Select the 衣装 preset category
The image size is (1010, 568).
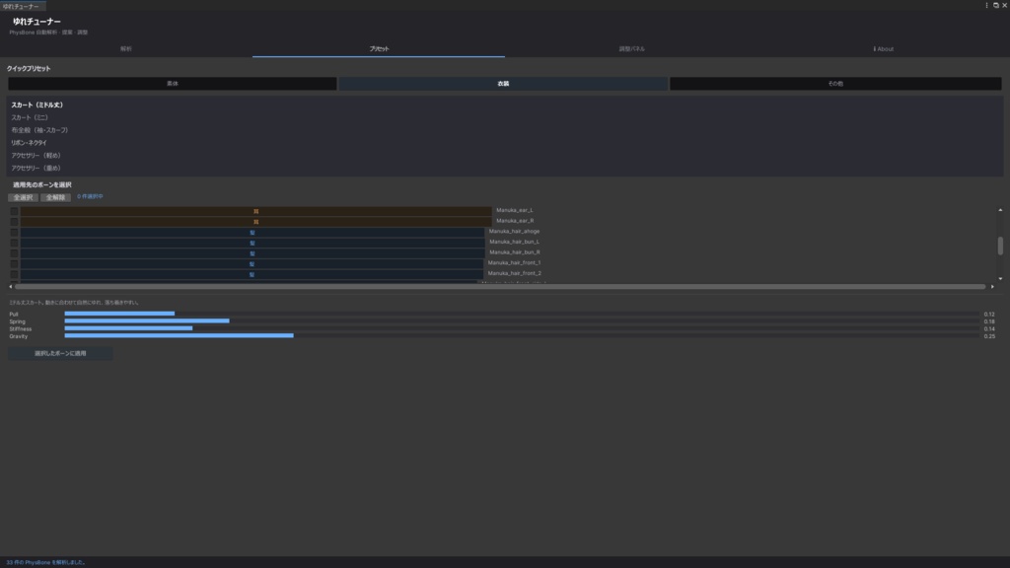(x=503, y=84)
